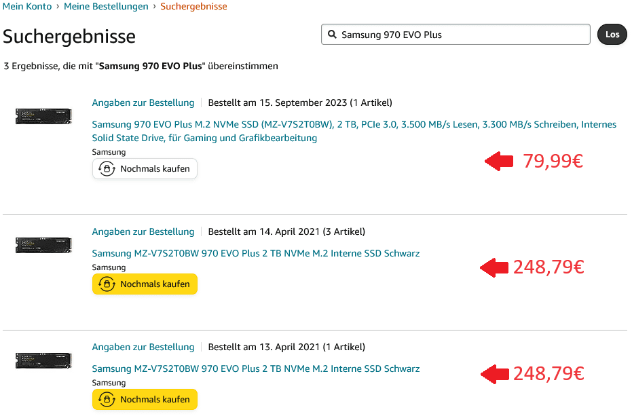Open Angaben zur Bestellung for 13. April 2021

click(x=143, y=347)
